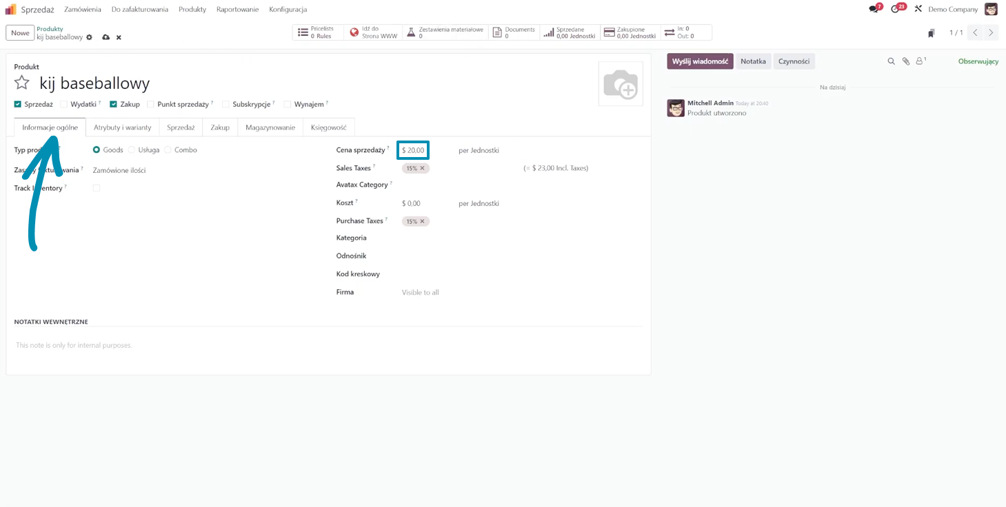Viewport: 1006px width, 507px height.
Task: Search messages with the magnifier icon in chatter
Action: tap(891, 61)
